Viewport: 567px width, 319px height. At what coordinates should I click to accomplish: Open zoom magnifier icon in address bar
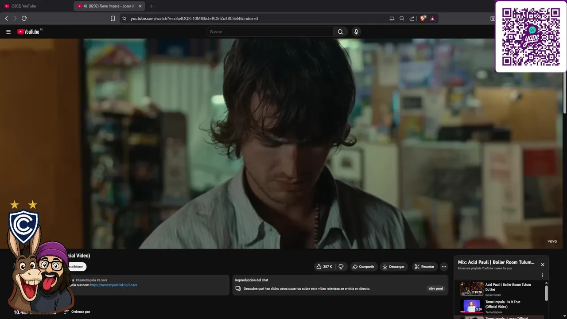click(402, 19)
